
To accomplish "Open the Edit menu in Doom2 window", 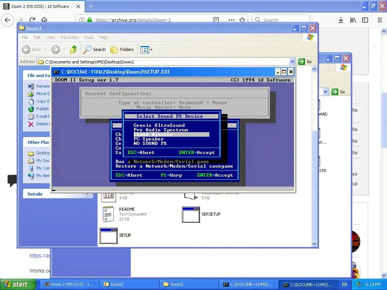I will tap(37, 37).
